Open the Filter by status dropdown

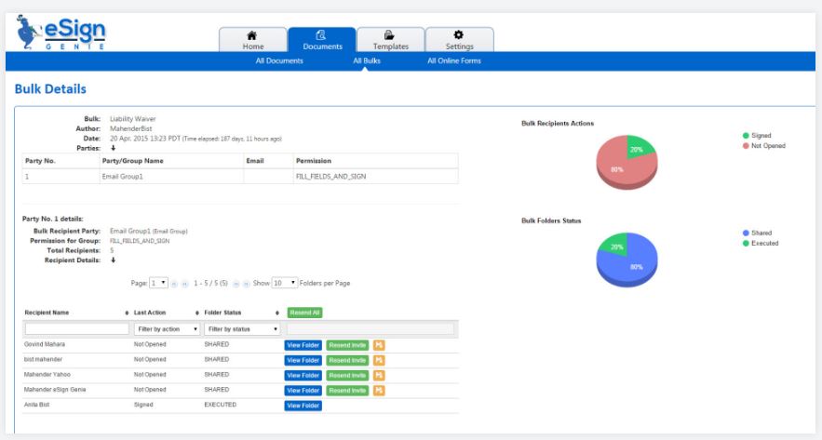pyautogui.click(x=242, y=329)
